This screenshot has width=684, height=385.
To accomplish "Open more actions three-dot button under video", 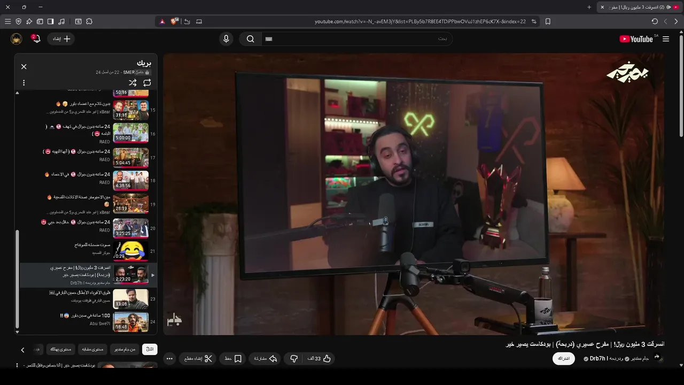I will point(169,359).
